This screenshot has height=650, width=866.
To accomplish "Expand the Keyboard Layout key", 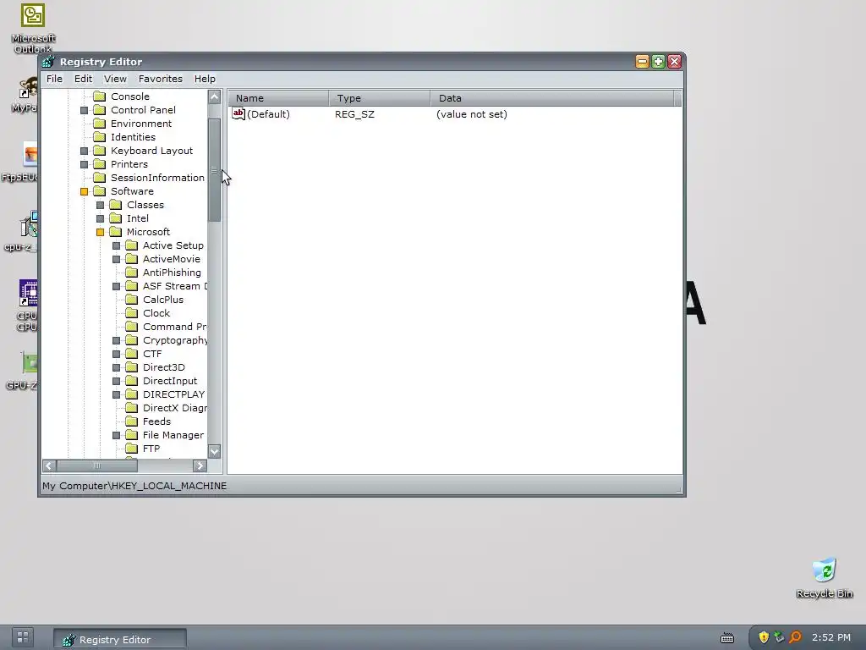I will pyautogui.click(x=84, y=151).
